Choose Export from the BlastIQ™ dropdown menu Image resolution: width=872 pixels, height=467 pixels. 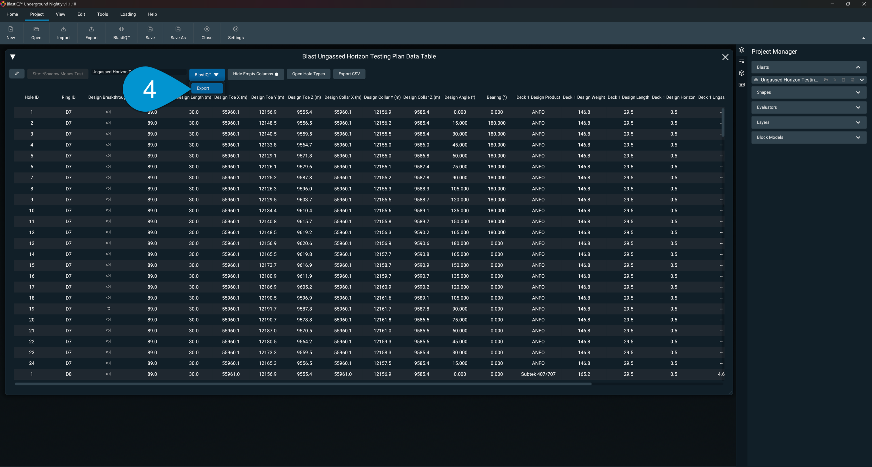[x=207, y=88]
